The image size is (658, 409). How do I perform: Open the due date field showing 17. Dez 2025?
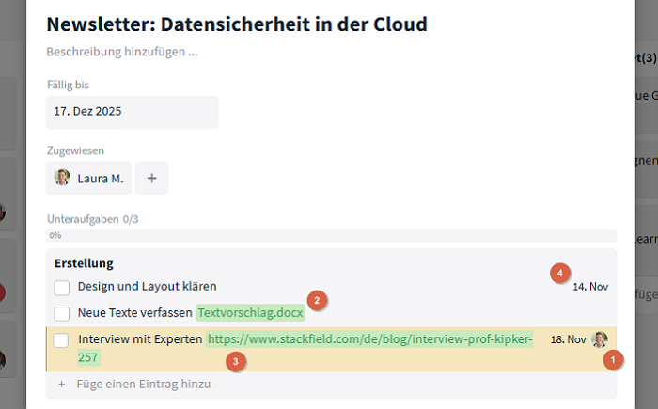(132, 112)
